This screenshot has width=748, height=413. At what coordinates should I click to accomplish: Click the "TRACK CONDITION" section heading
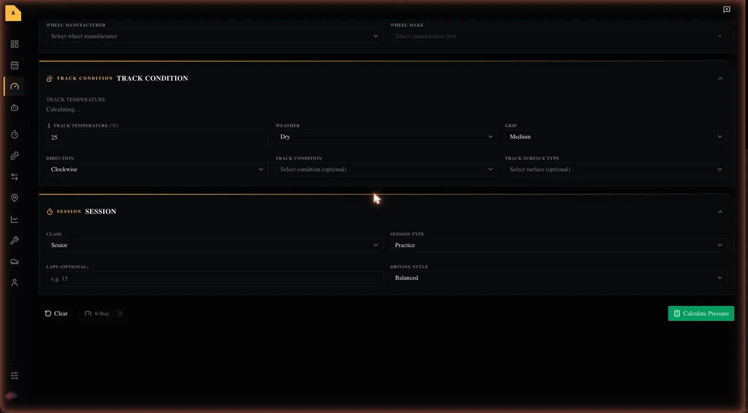152,78
